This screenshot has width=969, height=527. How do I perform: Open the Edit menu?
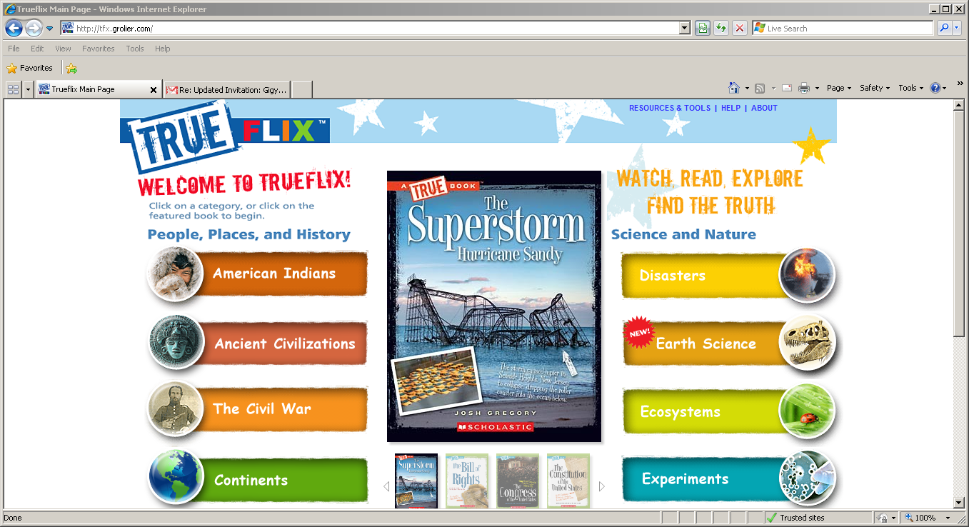[x=37, y=49]
